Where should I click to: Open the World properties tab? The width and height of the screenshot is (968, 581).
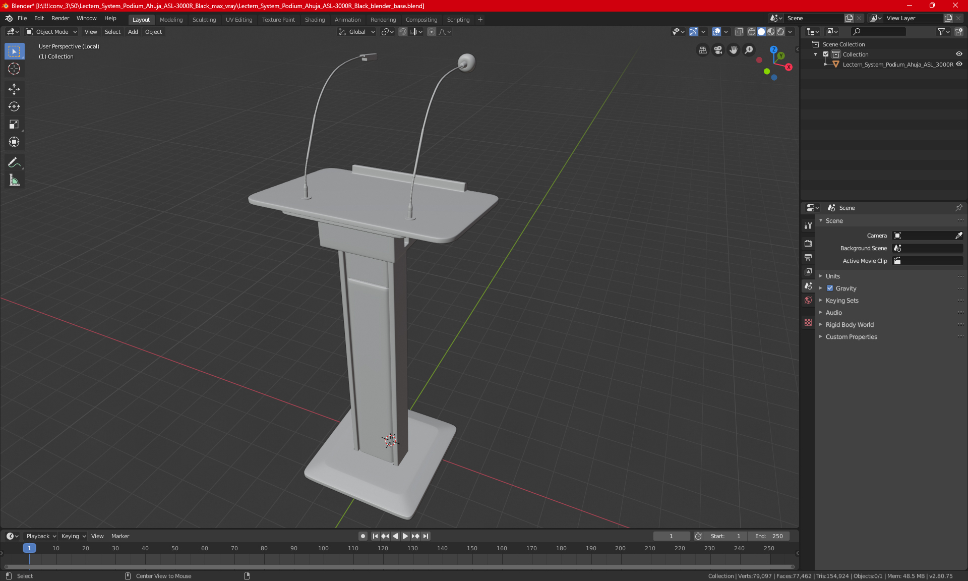click(x=808, y=300)
